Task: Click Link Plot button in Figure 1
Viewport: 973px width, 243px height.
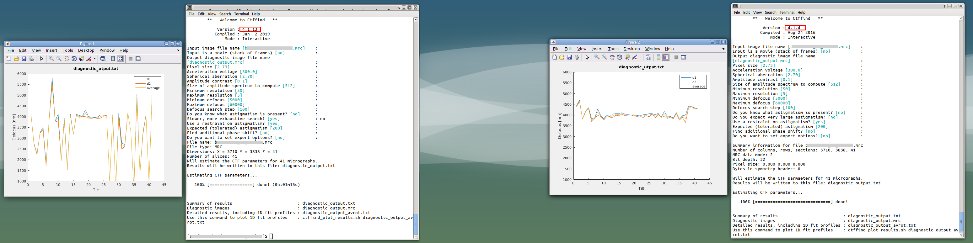Action: 103,59
